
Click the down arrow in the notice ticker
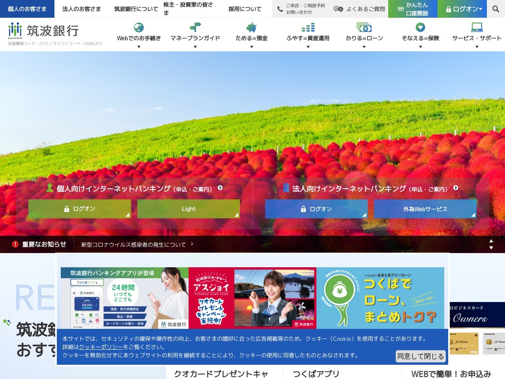491,248
